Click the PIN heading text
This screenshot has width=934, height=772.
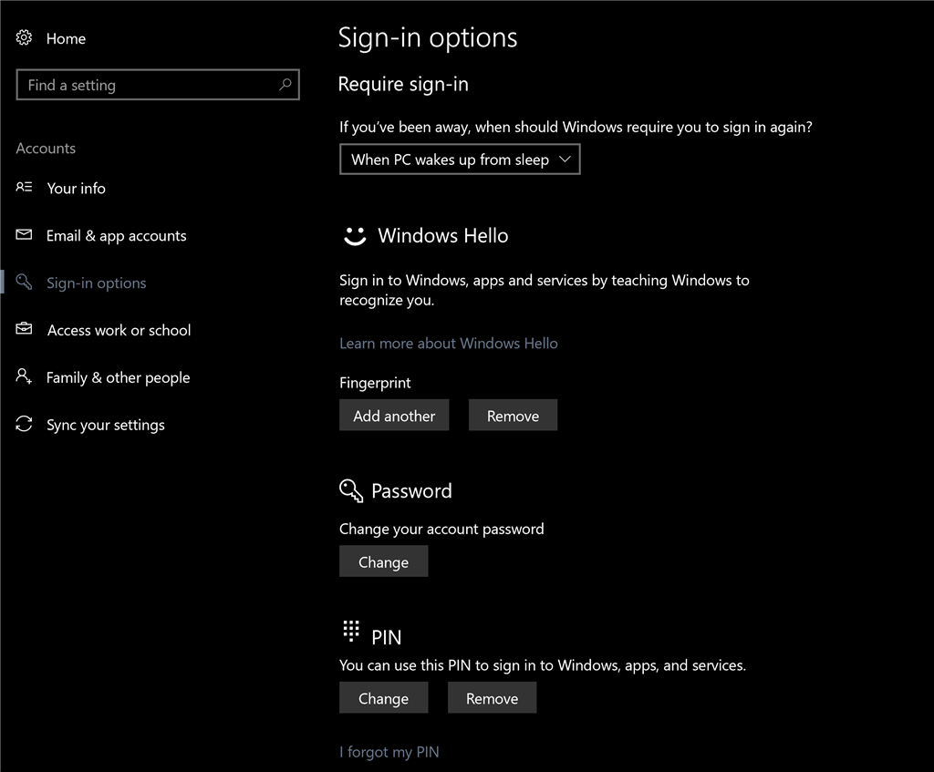pos(387,637)
